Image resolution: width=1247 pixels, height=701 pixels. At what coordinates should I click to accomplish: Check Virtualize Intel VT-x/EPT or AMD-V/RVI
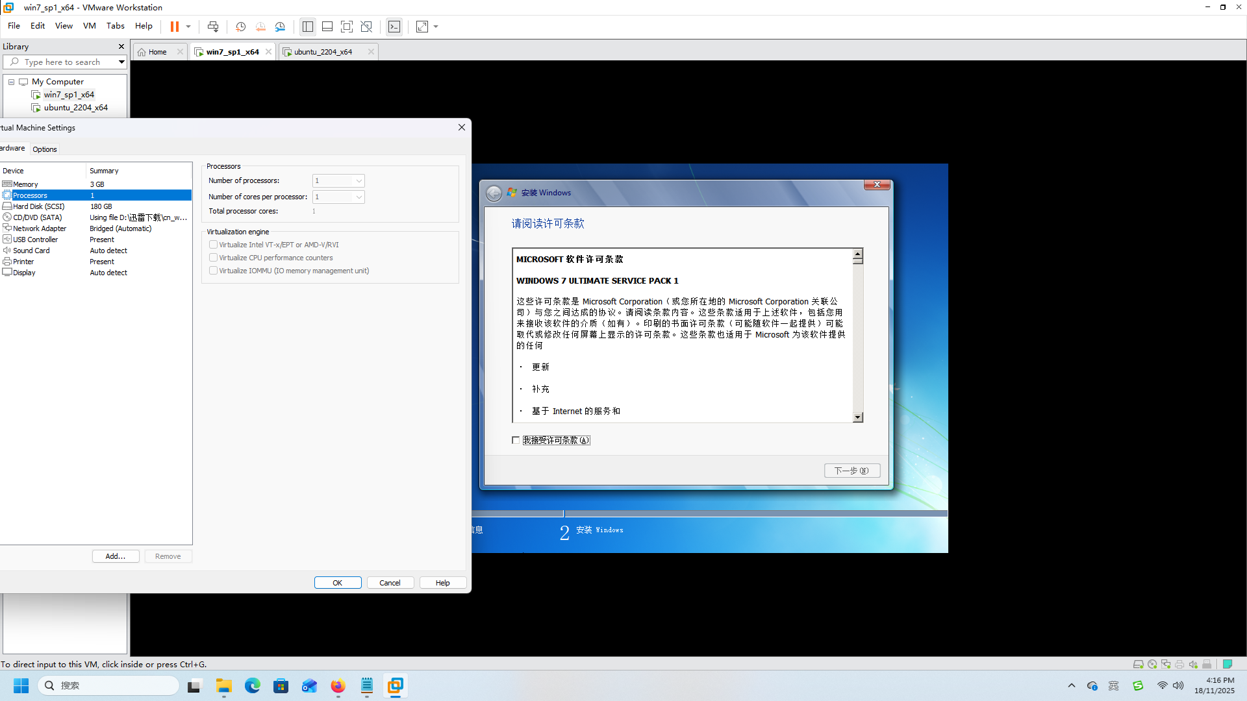tap(213, 245)
